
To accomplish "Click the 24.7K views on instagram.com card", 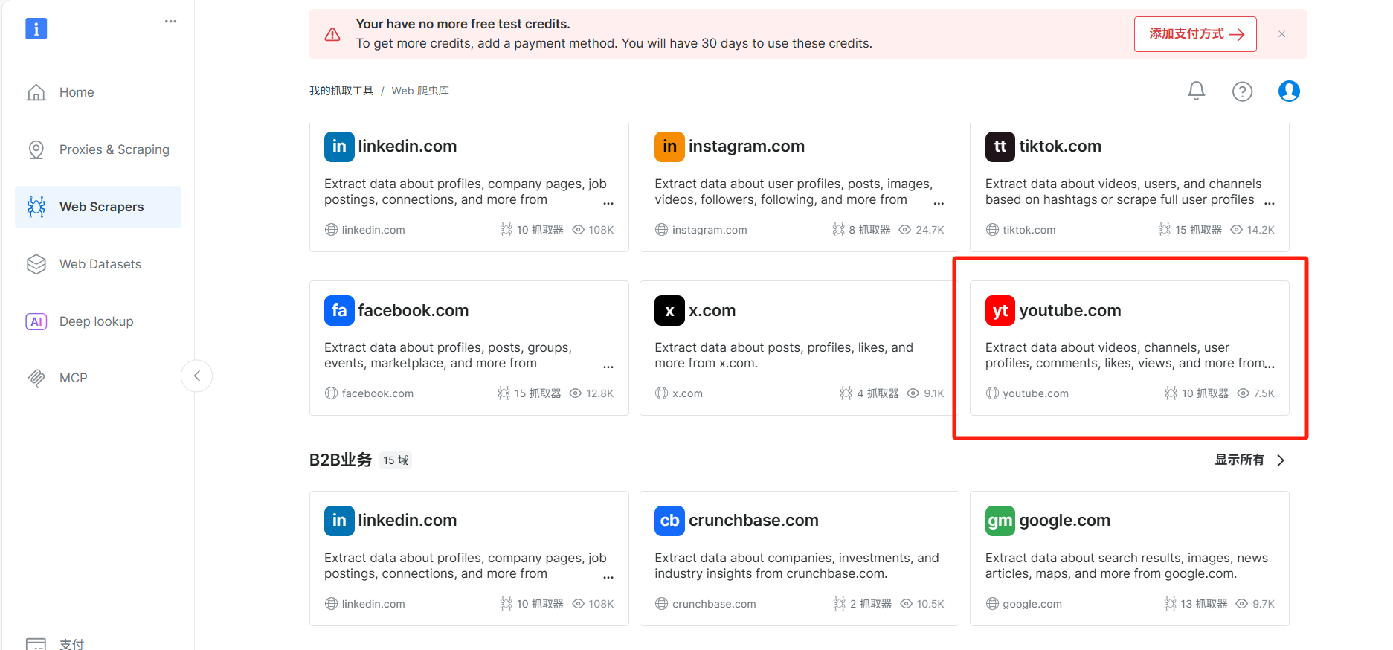I will (x=921, y=230).
